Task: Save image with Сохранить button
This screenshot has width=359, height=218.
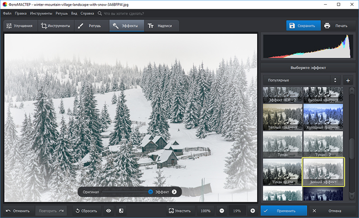Action: [x=304, y=26]
